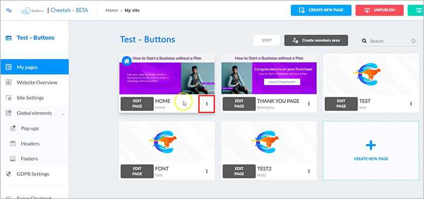This screenshot has width=424, height=199.
Task: Click the Search input field
Action: pyautogui.click(x=389, y=41)
